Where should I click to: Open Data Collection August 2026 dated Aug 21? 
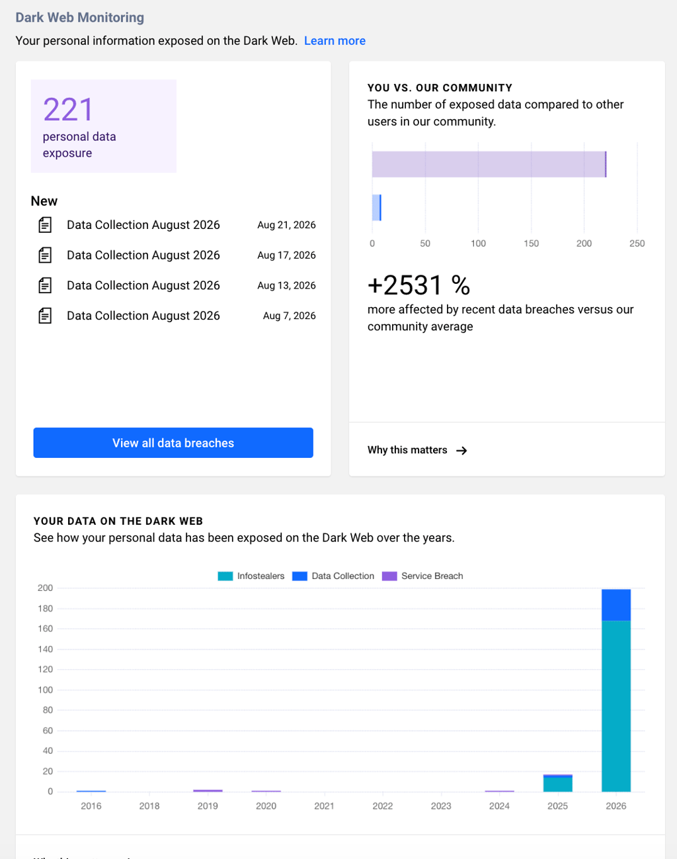point(143,225)
